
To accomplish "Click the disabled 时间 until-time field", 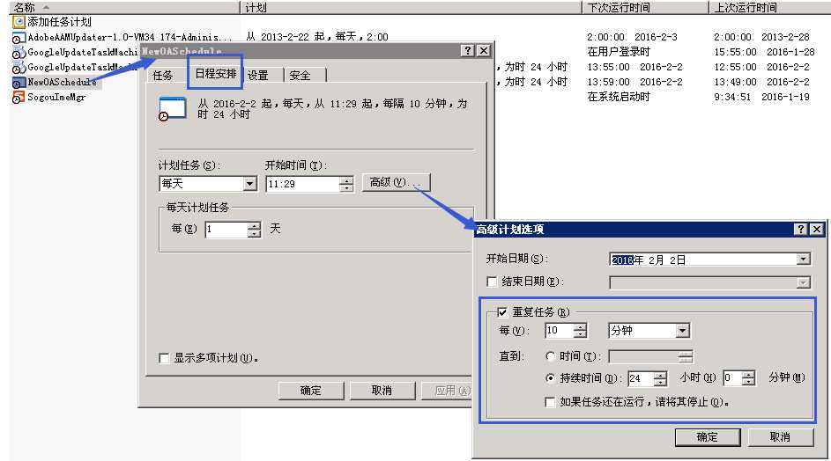I will pos(643,356).
